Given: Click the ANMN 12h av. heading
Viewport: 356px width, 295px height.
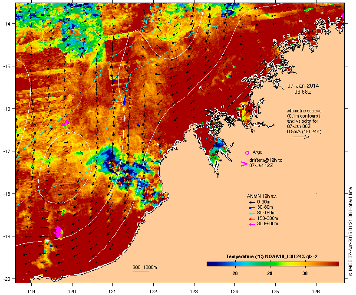Looking at the screenshot, I should pyautogui.click(x=262, y=196).
